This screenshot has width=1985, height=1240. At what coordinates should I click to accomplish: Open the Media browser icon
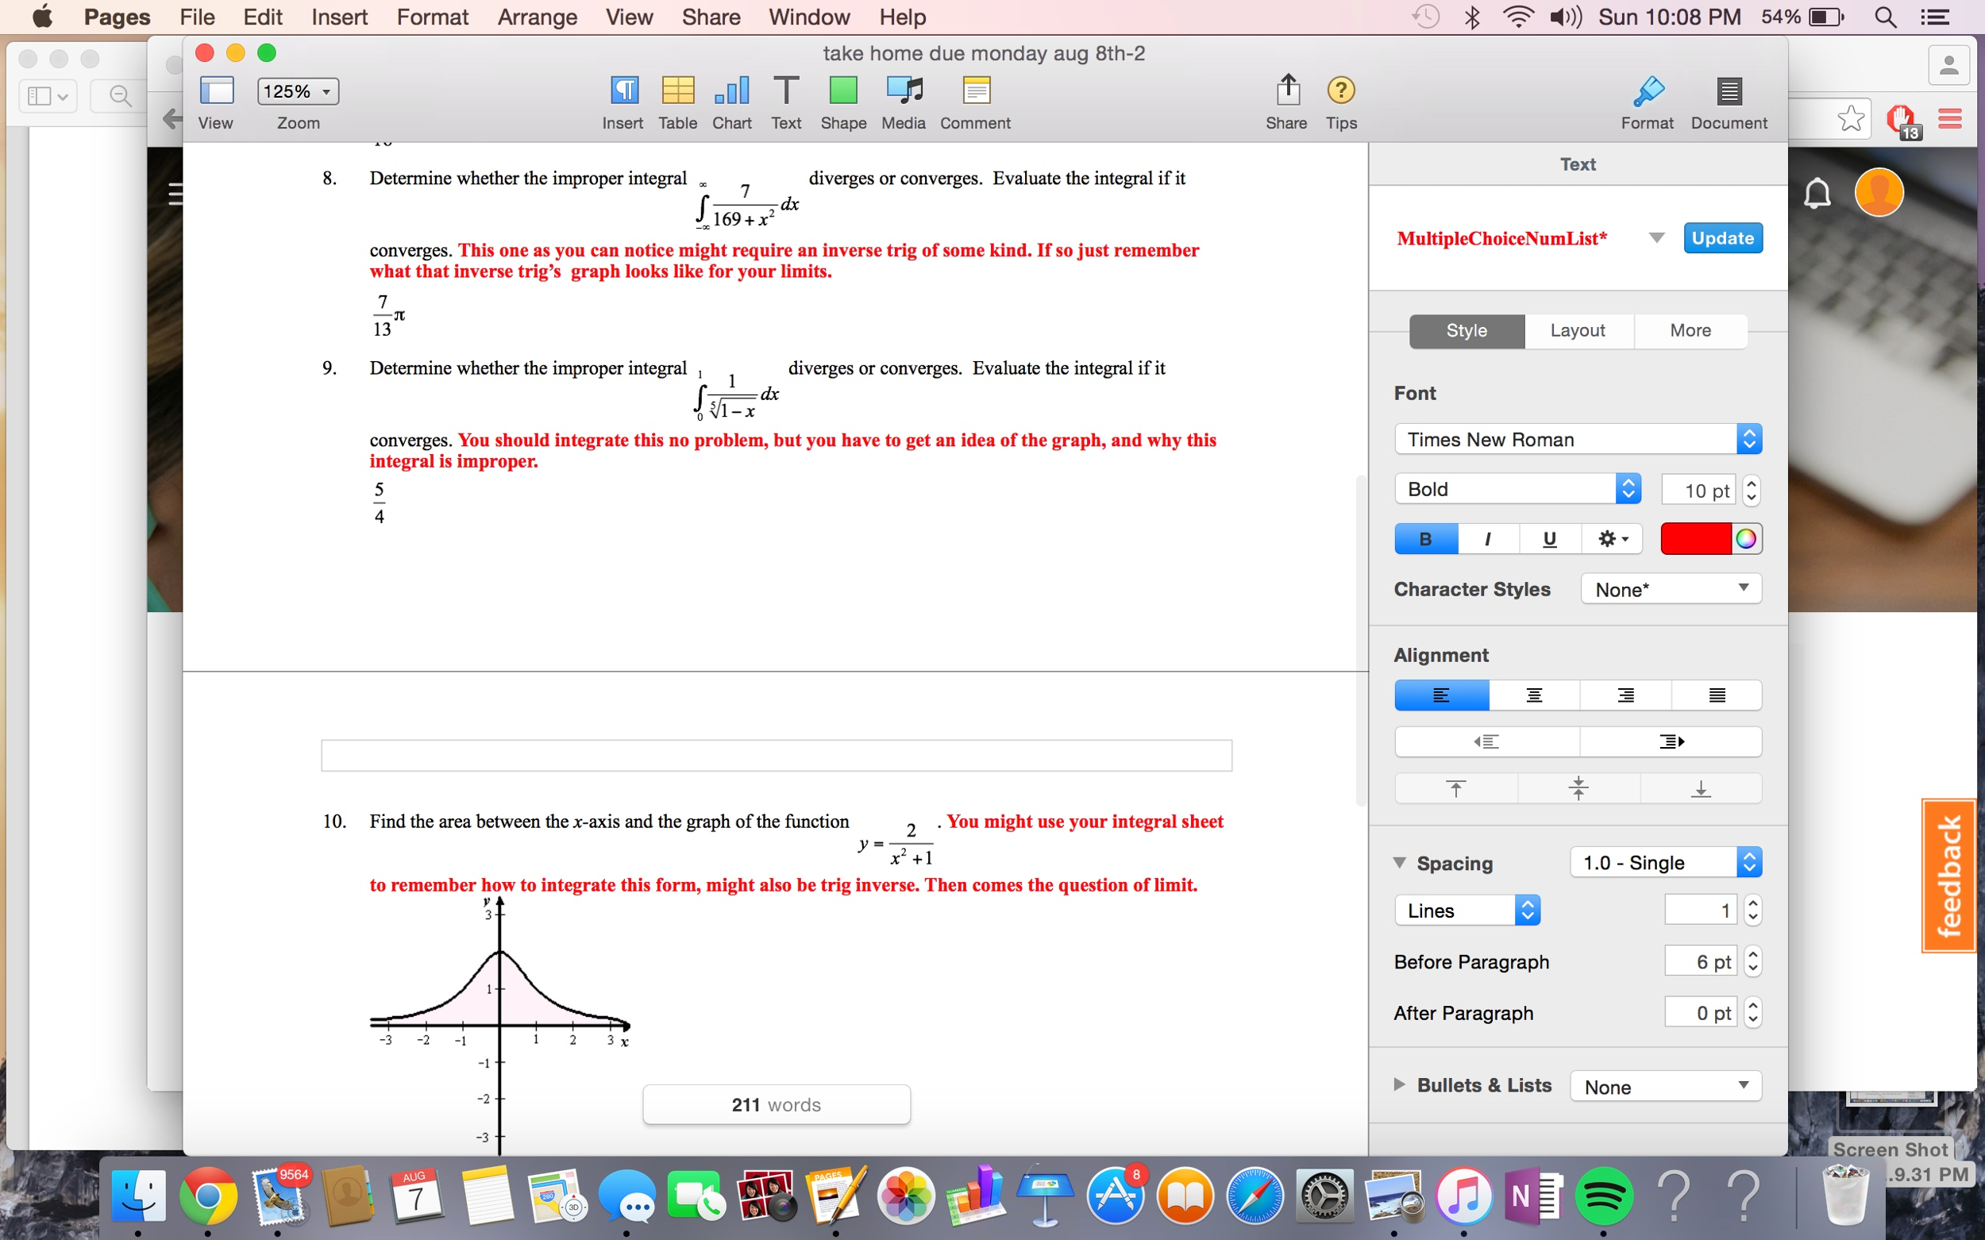(x=903, y=90)
